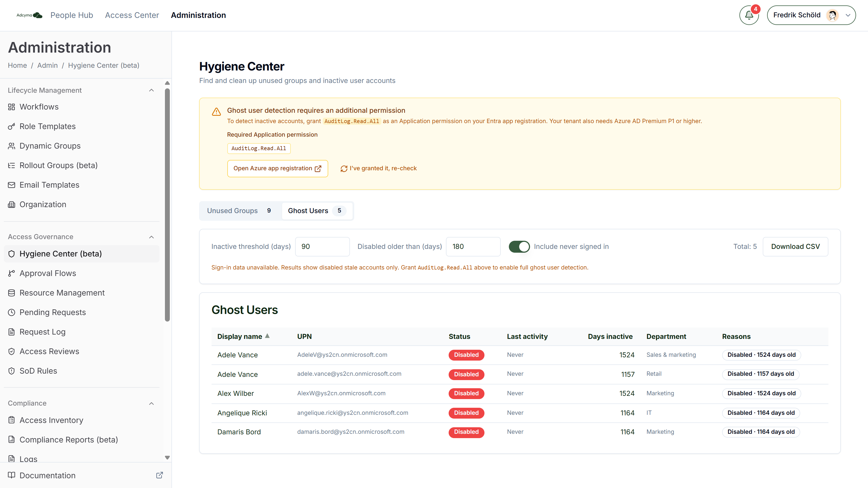This screenshot has height=488, width=868.
Task: Click I've granted it, re-check
Action: (x=378, y=168)
